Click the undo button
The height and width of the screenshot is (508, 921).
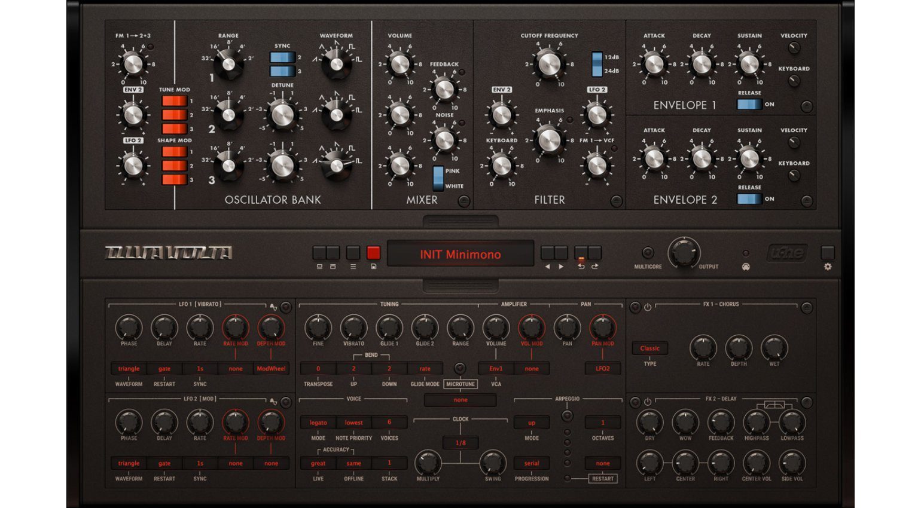pyautogui.click(x=581, y=253)
